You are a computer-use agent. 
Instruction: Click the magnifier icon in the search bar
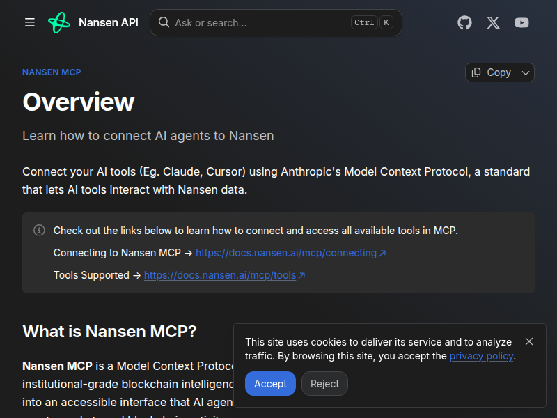(x=164, y=22)
